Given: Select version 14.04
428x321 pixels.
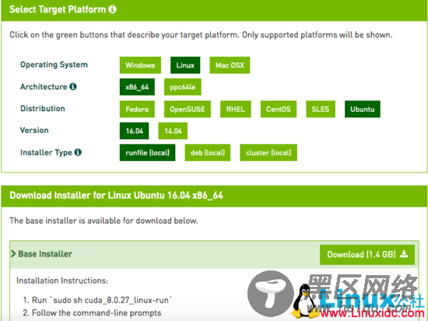Looking at the screenshot, I should click(173, 131).
